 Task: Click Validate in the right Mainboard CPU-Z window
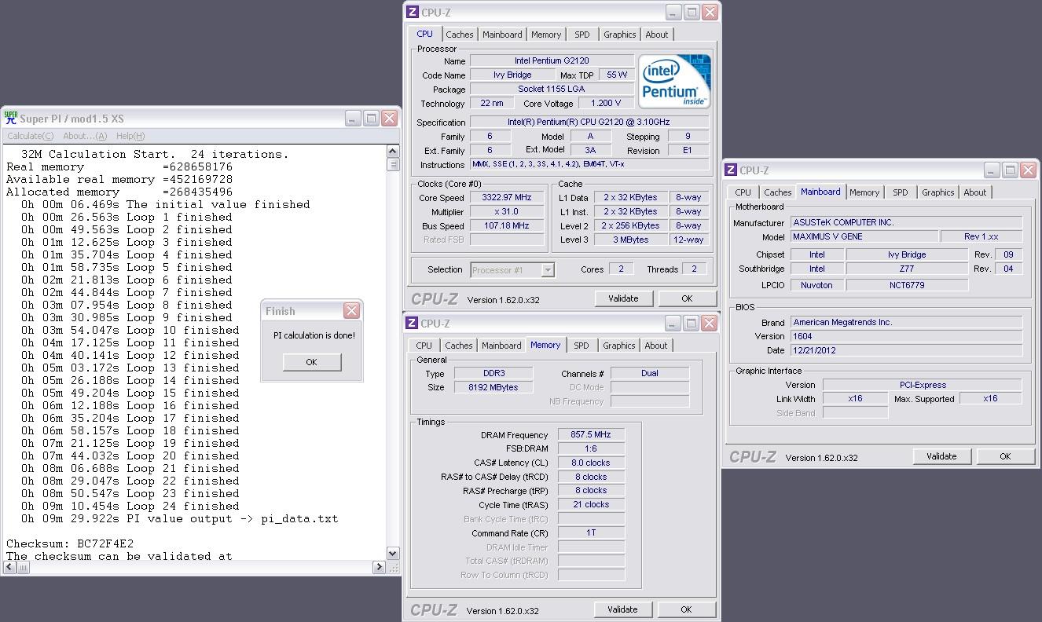(x=941, y=456)
